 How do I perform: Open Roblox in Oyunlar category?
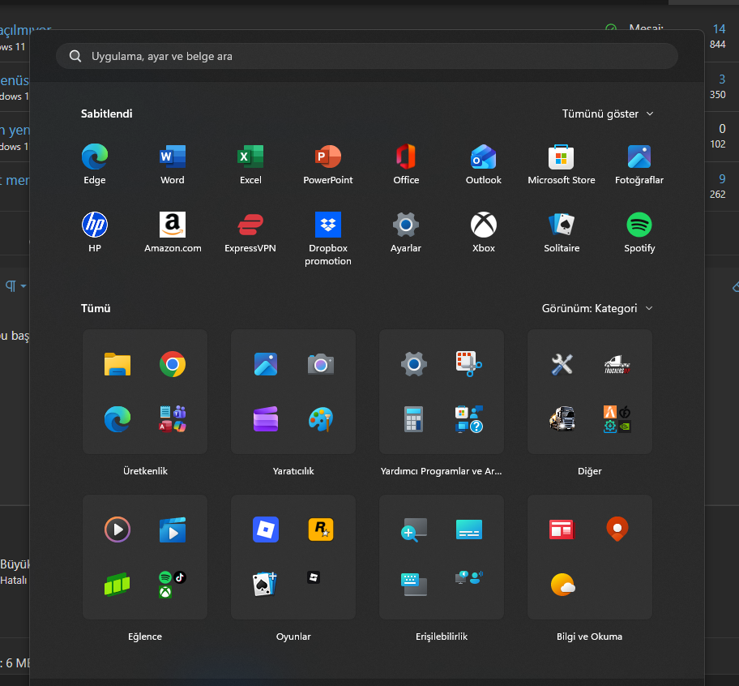pos(266,530)
